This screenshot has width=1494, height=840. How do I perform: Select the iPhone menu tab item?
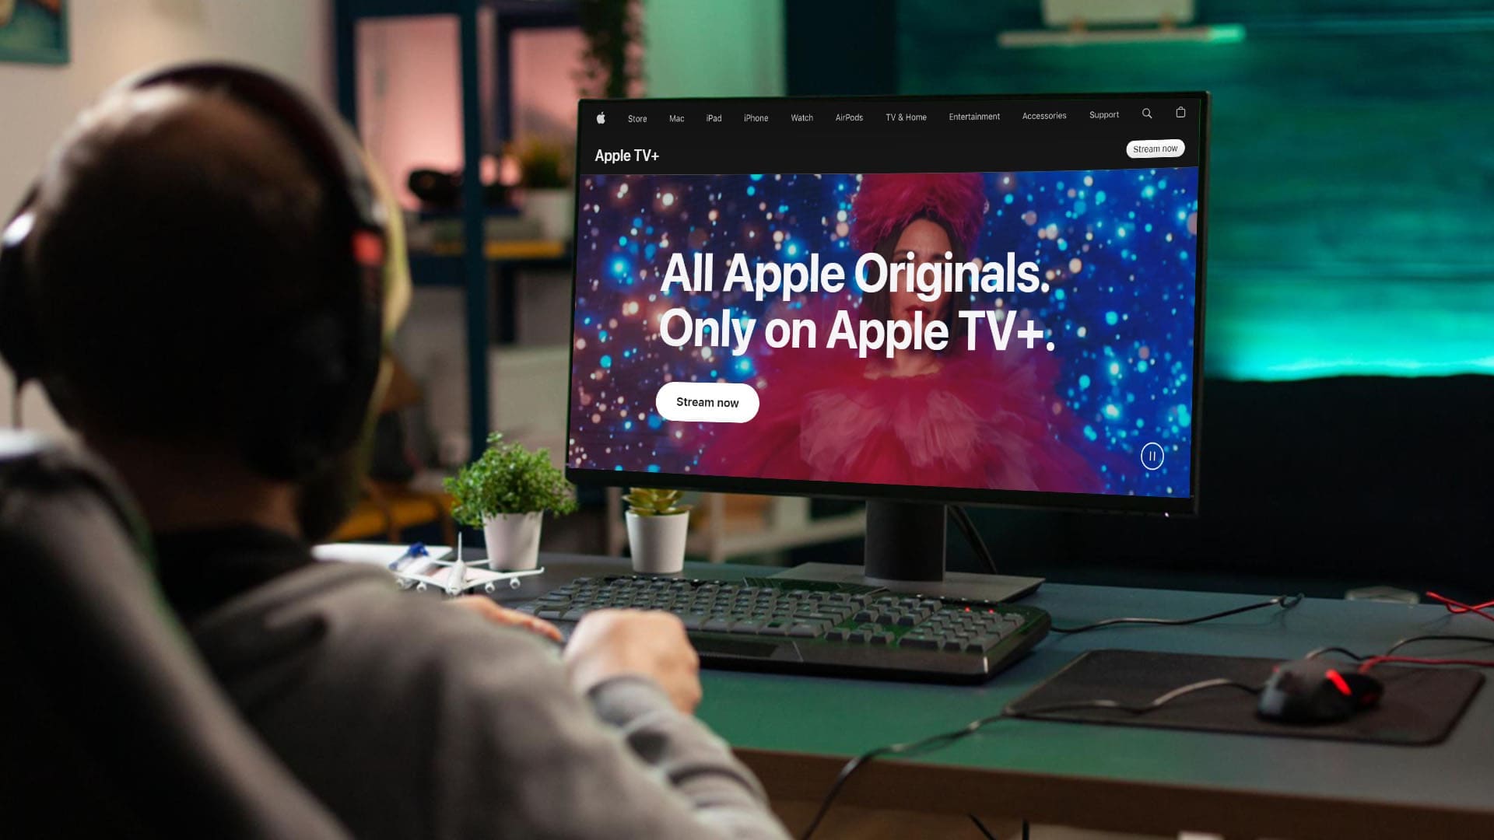[x=756, y=117]
